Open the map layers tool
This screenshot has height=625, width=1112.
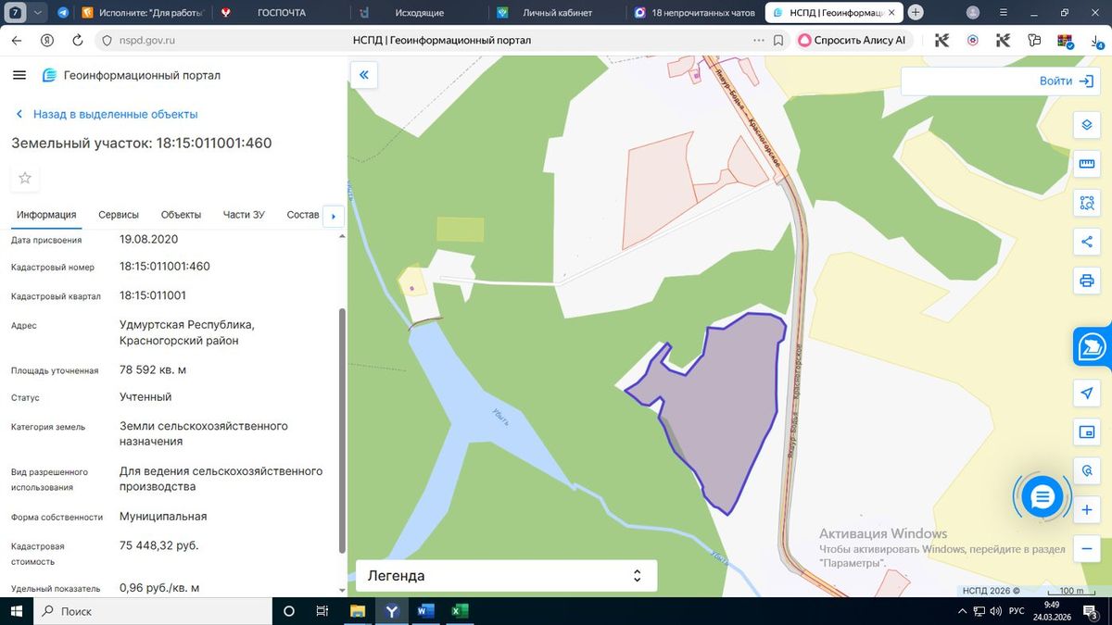click(x=1087, y=126)
